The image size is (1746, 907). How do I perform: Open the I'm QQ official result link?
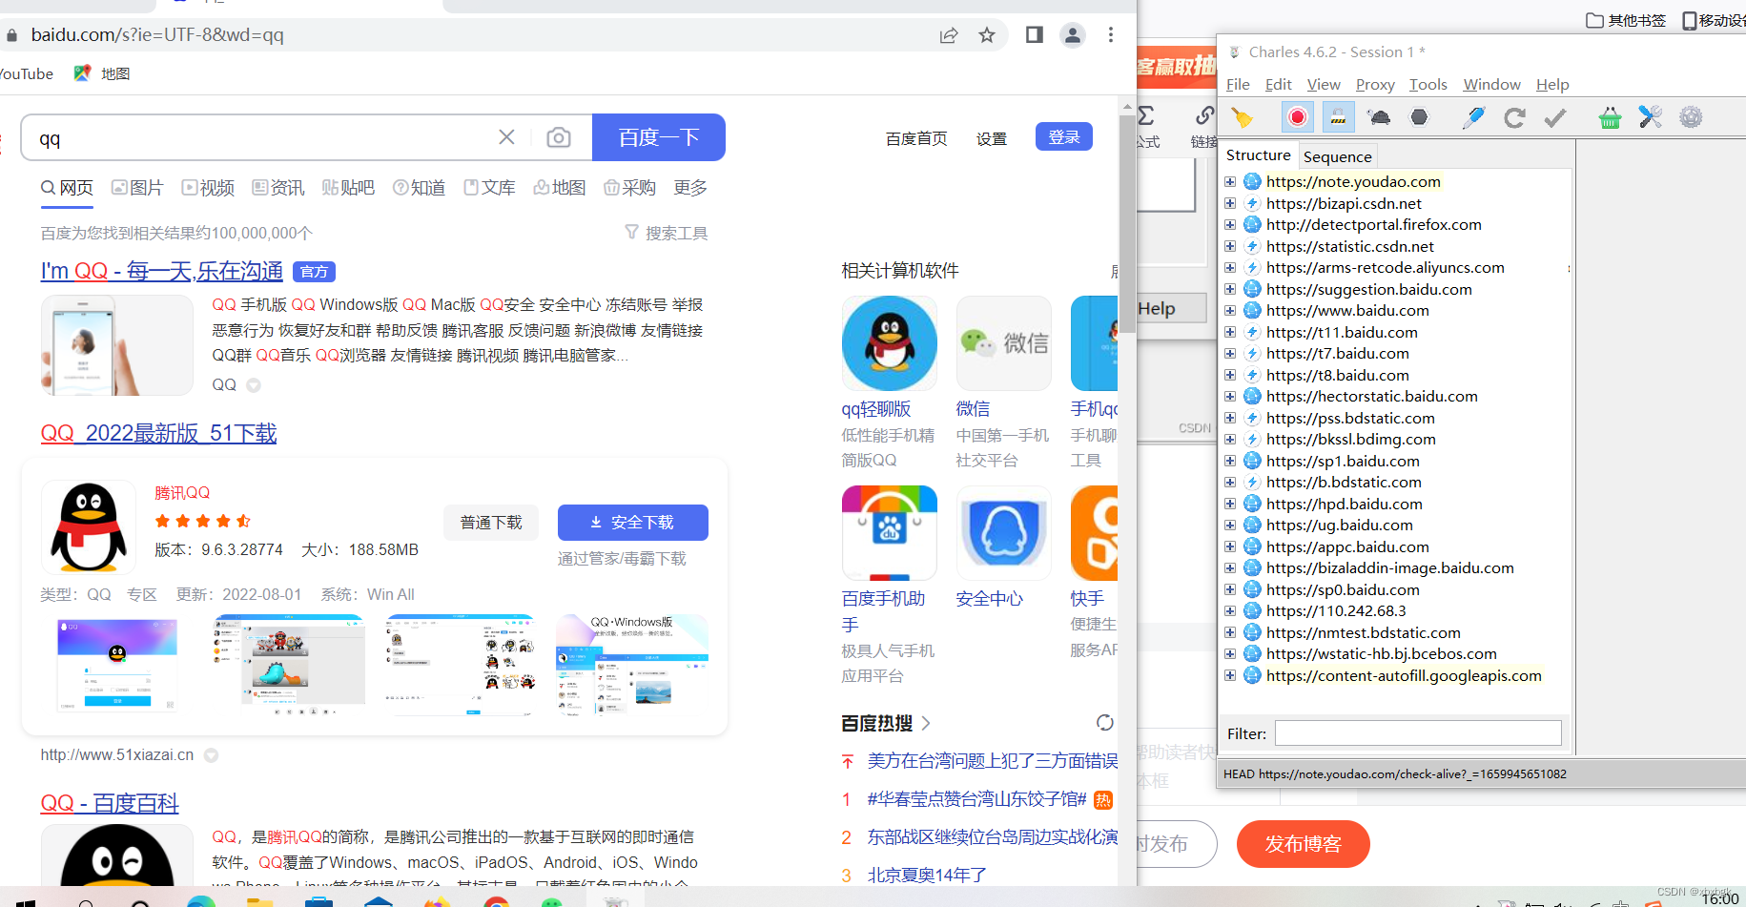pos(162,271)
